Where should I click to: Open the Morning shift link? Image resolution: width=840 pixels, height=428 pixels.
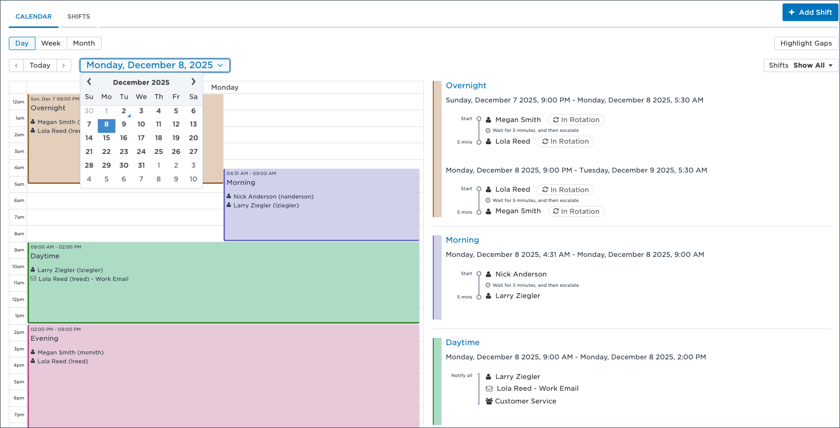coord(462,240)
